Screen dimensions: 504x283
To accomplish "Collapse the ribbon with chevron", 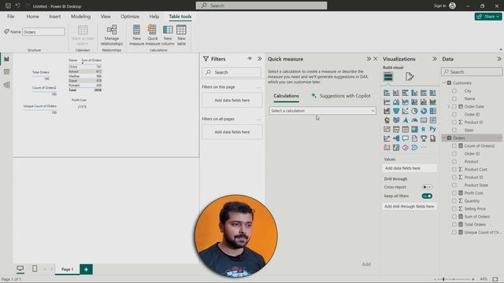I will coord(501,50).
